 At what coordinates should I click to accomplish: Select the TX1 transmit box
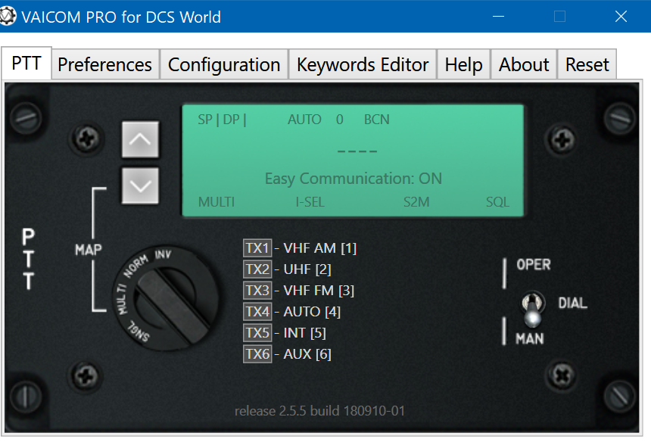tap(257, 248)
